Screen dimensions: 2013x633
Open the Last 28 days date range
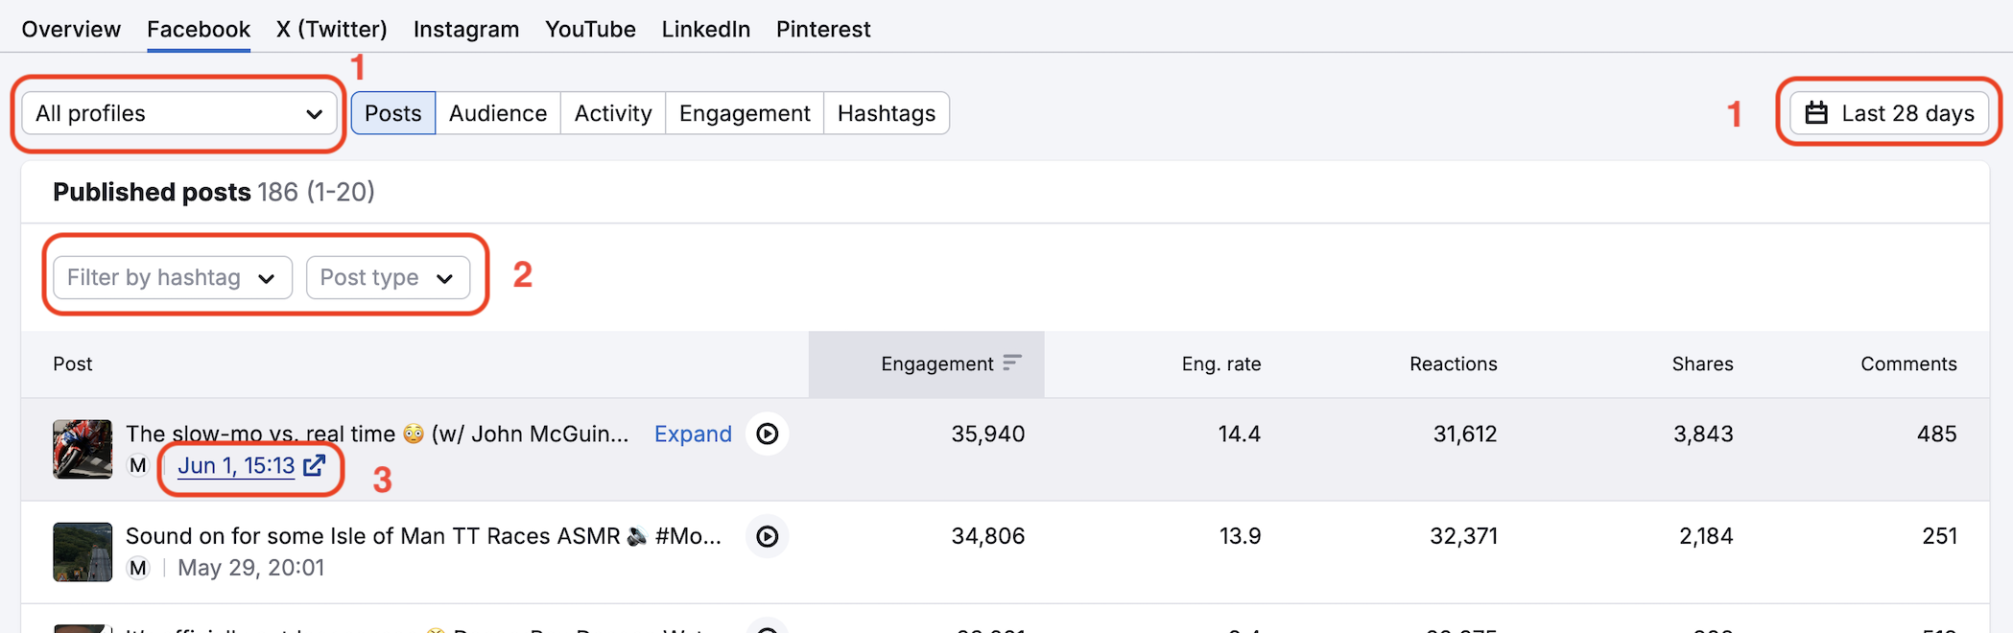[x=1888, y=113]
